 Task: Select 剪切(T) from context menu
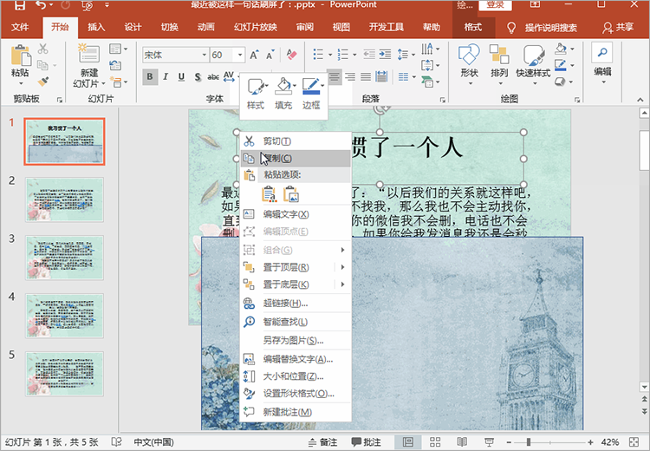[296, 141]
